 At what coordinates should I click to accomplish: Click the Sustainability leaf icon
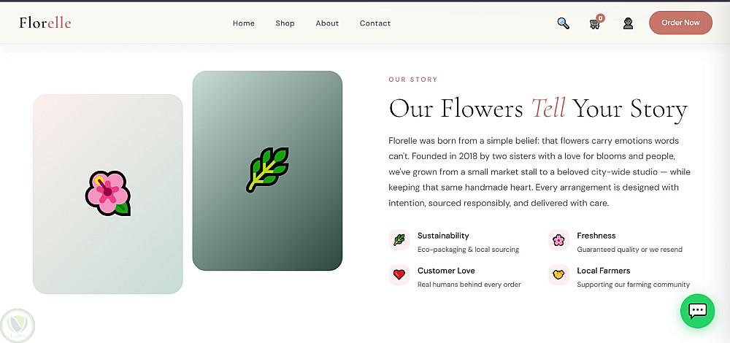399,240
